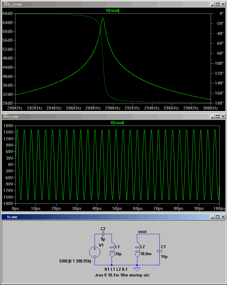Click the SINE(0 1 288.95k) source value
Viewport: 227px width, 285px height.
(75, 261)
